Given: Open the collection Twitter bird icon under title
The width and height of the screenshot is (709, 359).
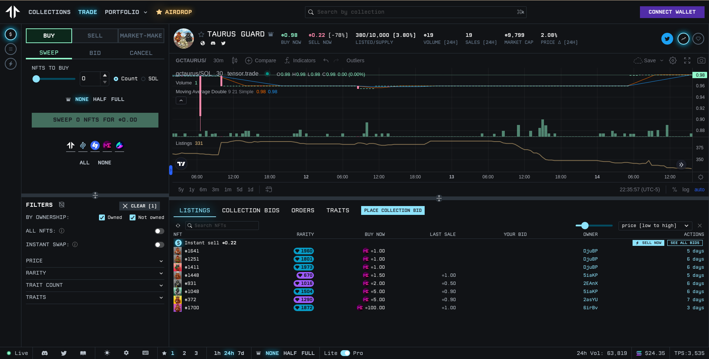Looking at the screenshot, I should coord(223,43).
